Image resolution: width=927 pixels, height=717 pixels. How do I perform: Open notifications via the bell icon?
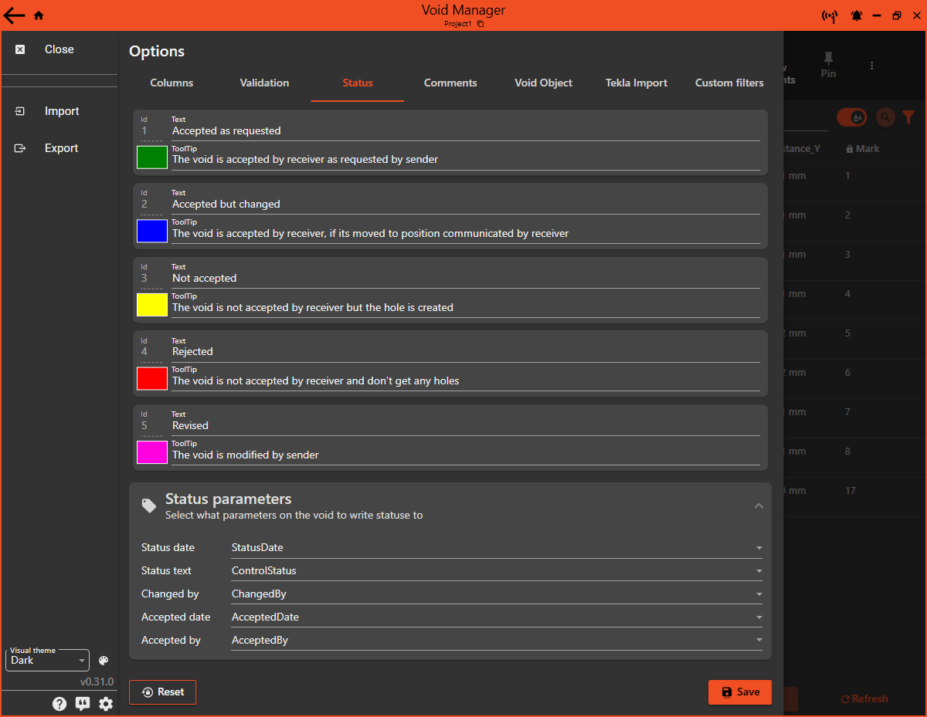(x=856, y=15)
